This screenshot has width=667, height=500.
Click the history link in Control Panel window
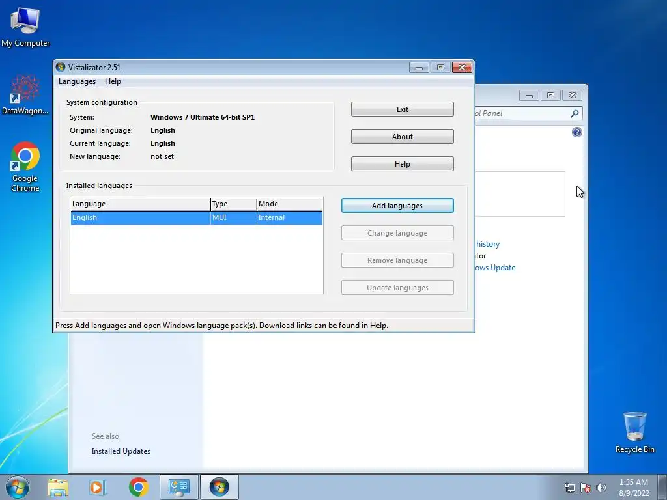pyautogui.click(x=488, y=244)
